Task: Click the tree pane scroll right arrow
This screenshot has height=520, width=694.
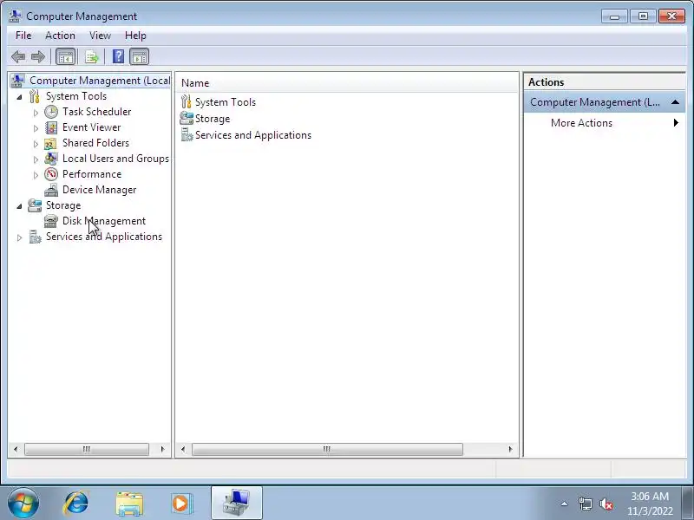Action: coord(162,449)
